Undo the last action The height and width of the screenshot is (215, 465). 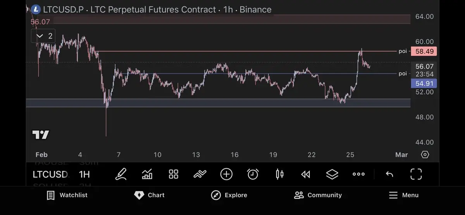pyautogui.click(x=389, y=174)
